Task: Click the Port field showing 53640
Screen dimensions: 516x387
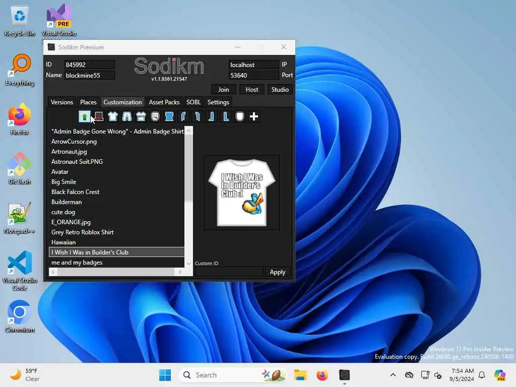Action: coord(253,76)
